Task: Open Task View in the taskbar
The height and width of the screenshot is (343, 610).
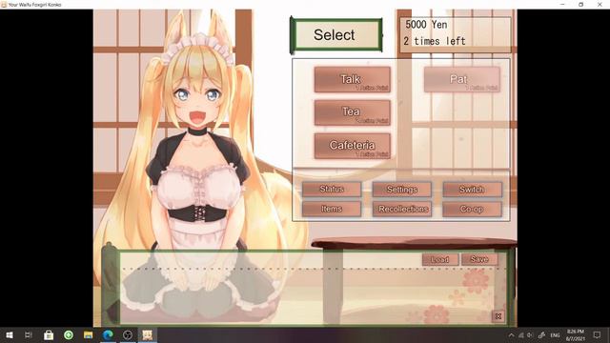Action: (x=28, y=334)
